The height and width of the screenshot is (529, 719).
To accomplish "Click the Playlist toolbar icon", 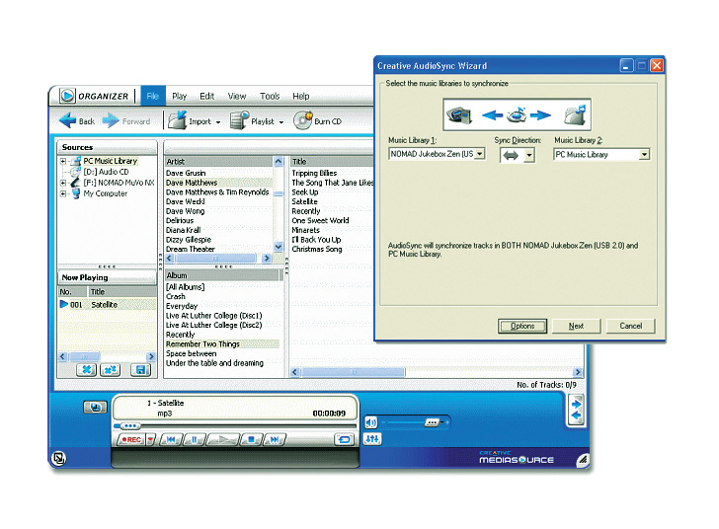I will (239, 120).
